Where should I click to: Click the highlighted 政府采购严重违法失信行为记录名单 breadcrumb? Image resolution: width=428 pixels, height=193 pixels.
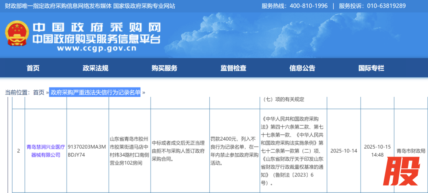click(x=95, y=92)
